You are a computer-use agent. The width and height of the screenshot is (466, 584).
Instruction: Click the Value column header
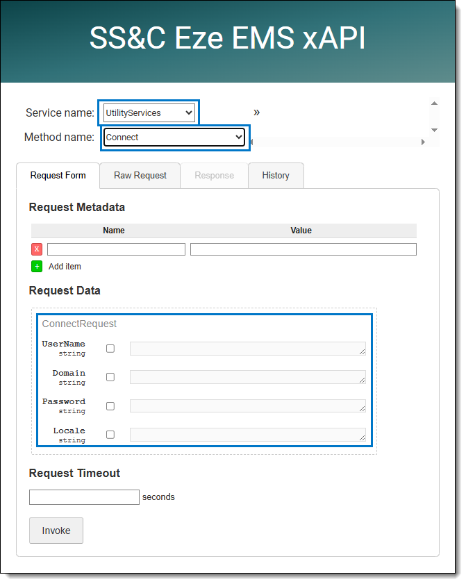coord(301,231)
